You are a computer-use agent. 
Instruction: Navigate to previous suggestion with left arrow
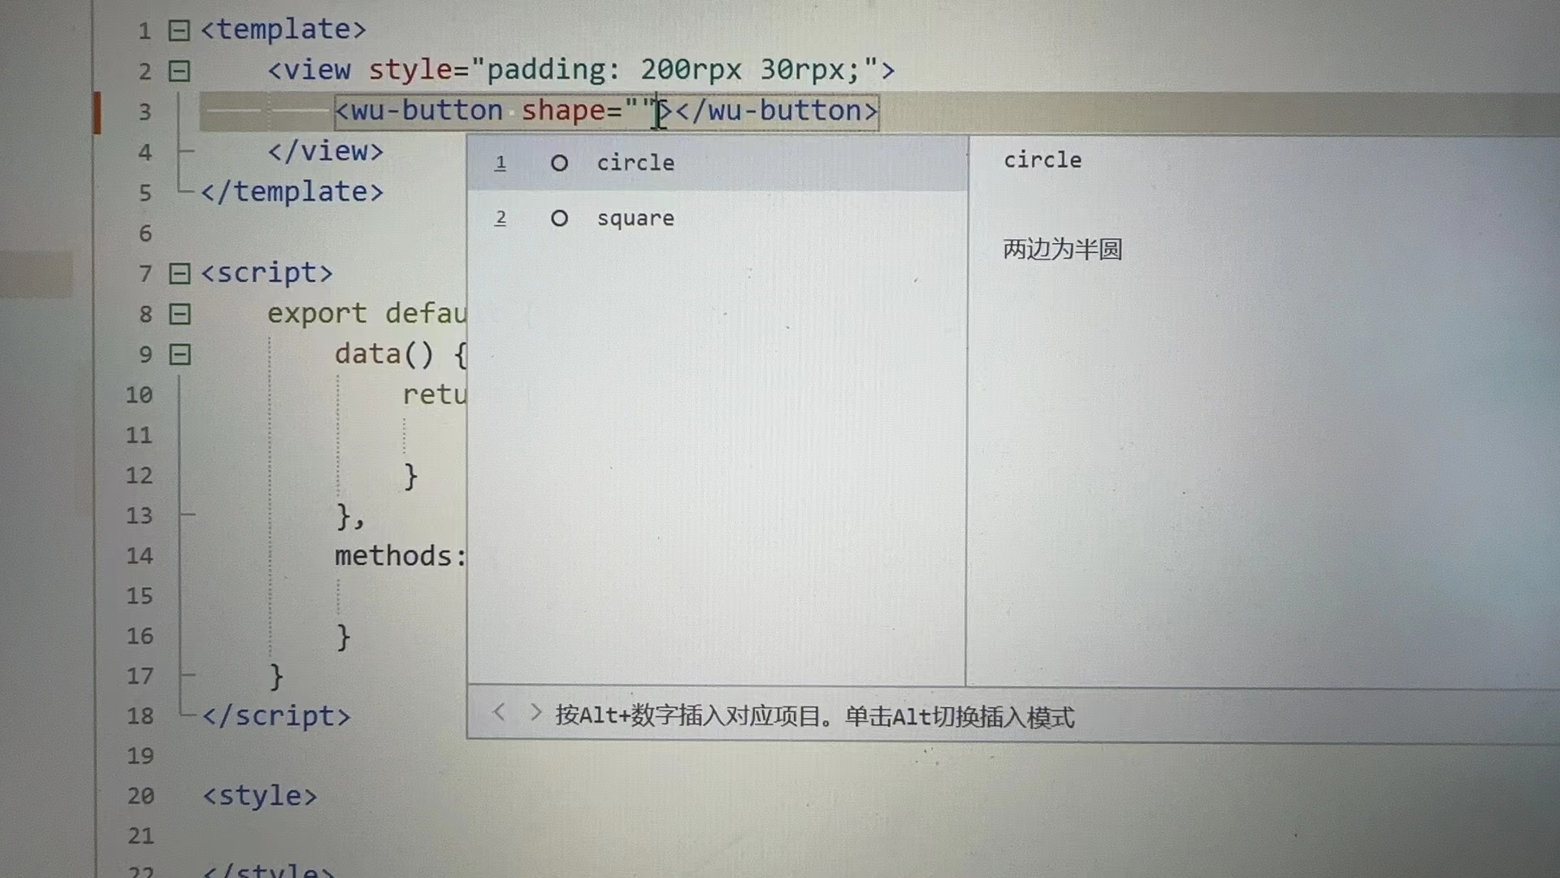(497, 715)
